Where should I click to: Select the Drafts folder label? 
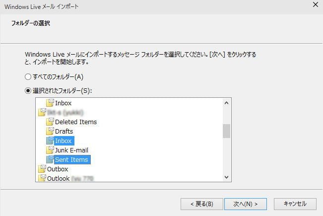click(64, 131)
